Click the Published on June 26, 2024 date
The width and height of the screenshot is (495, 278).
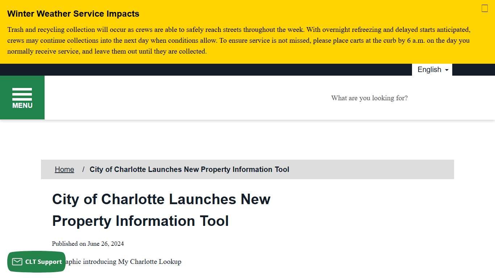(88, 244)
